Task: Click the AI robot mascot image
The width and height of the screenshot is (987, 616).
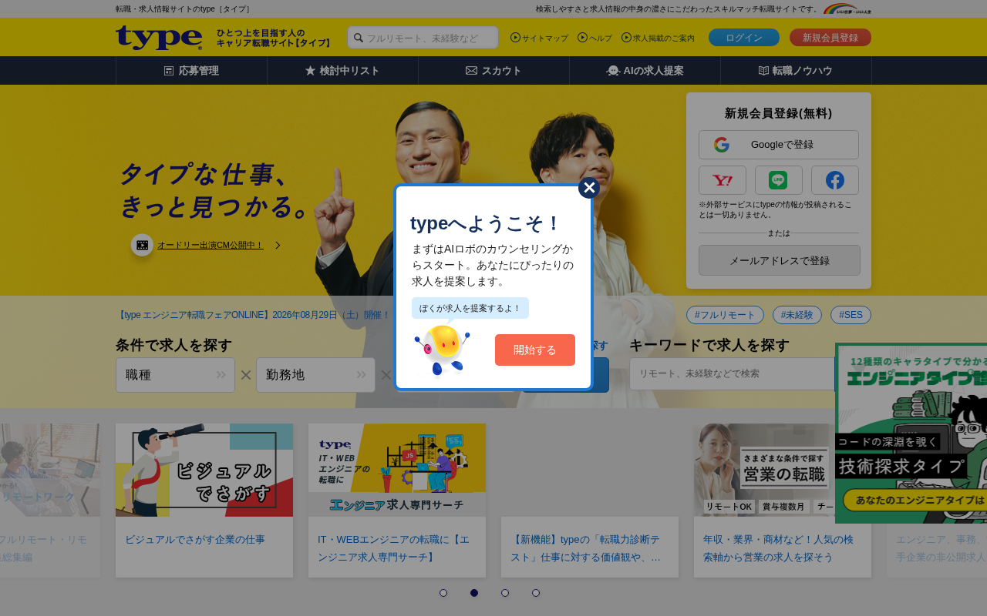Action: pos(441,350)
